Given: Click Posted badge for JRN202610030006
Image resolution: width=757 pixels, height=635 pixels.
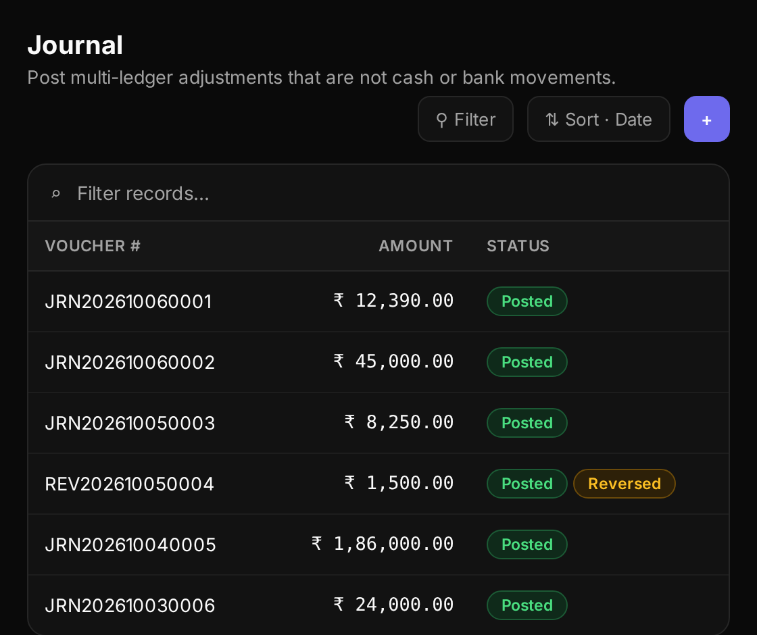Looking at the screenshot, I should [527, 605].
